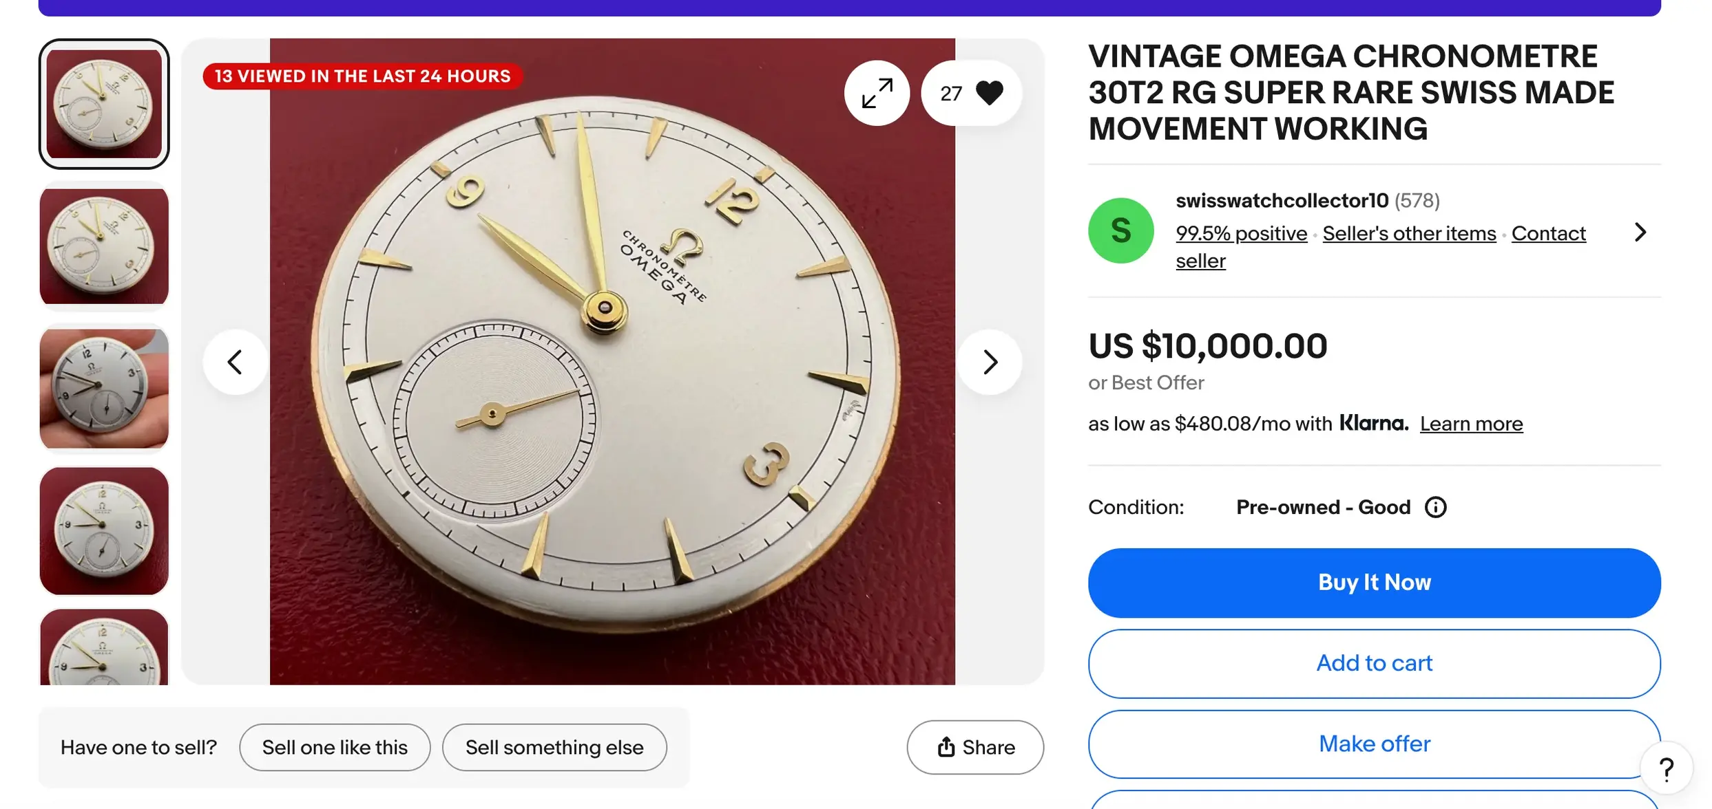The image size is (1712, 809).
Task: Add the Omega watch to cart
Action: tap(1374, 663)
